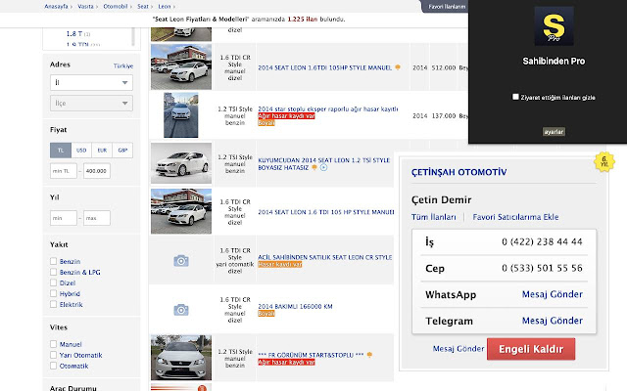Viewport: 627px width, 391px height.
Task: Click the Cep phone number 0 (533) 501 55 56
Action: (x=542, y=268)
